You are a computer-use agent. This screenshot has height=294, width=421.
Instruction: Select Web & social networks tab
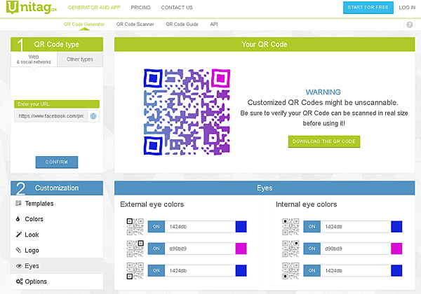[34, 59]
